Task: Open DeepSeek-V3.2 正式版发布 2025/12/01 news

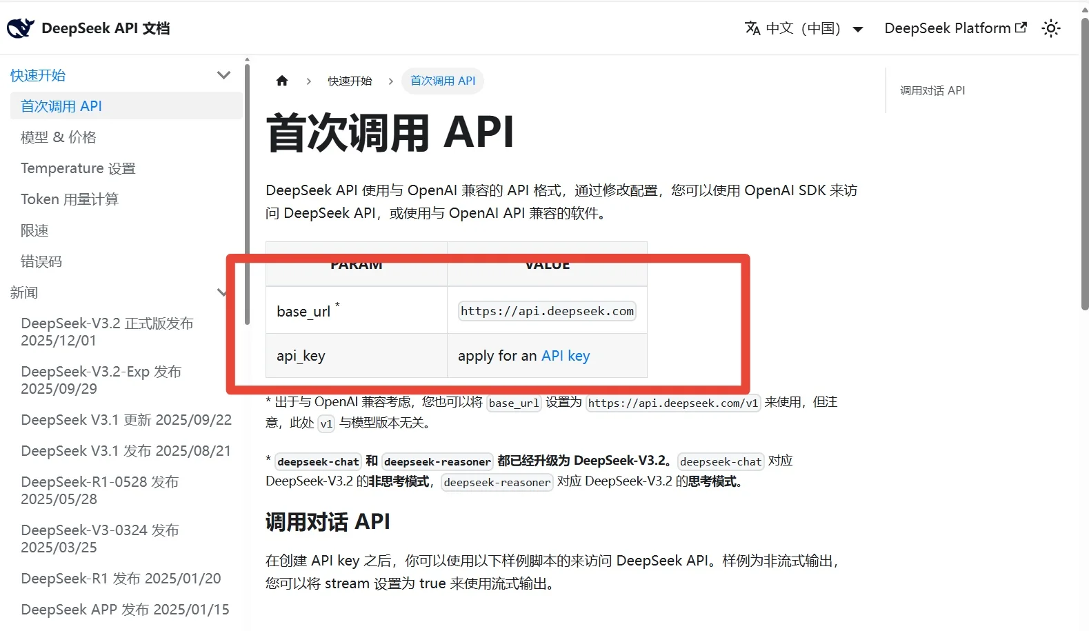Action: click(x=107, y=332)
